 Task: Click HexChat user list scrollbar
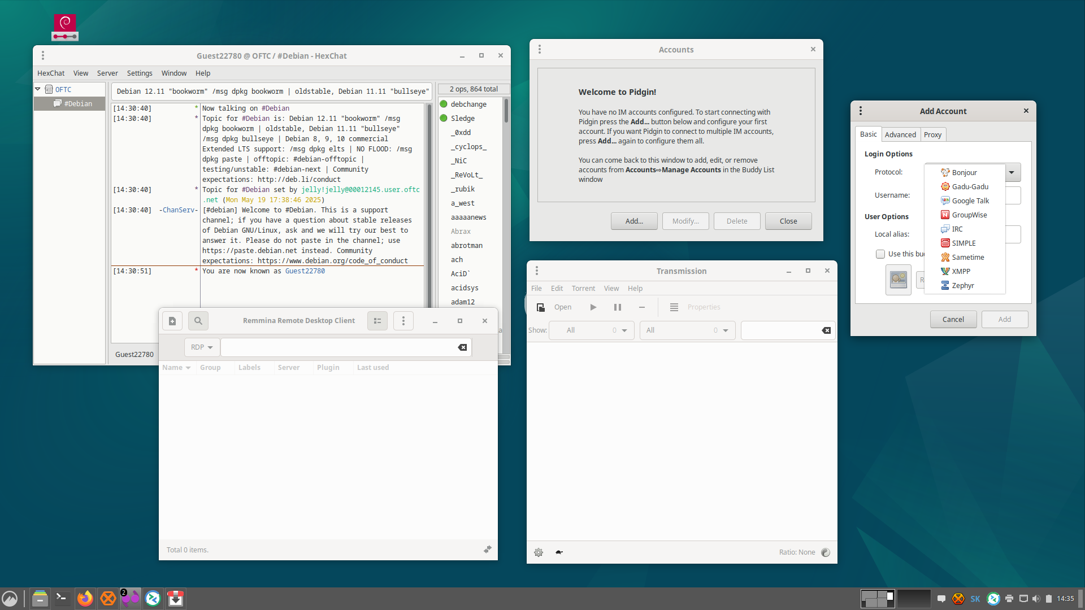tap(506, 111)
